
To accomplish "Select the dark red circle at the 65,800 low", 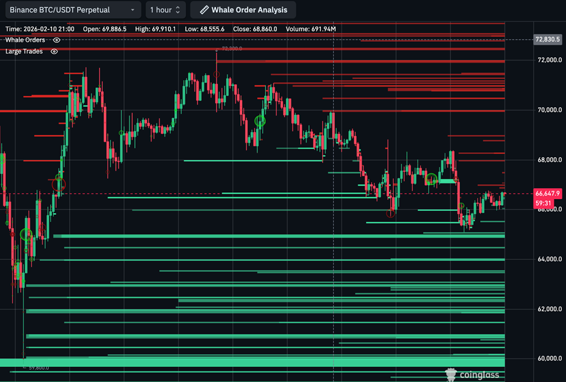I will [x=391, y=213].
